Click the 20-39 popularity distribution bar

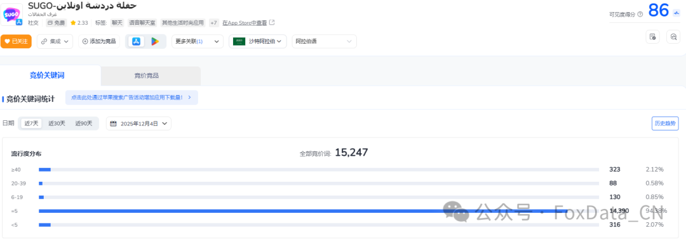coord(318,183)
